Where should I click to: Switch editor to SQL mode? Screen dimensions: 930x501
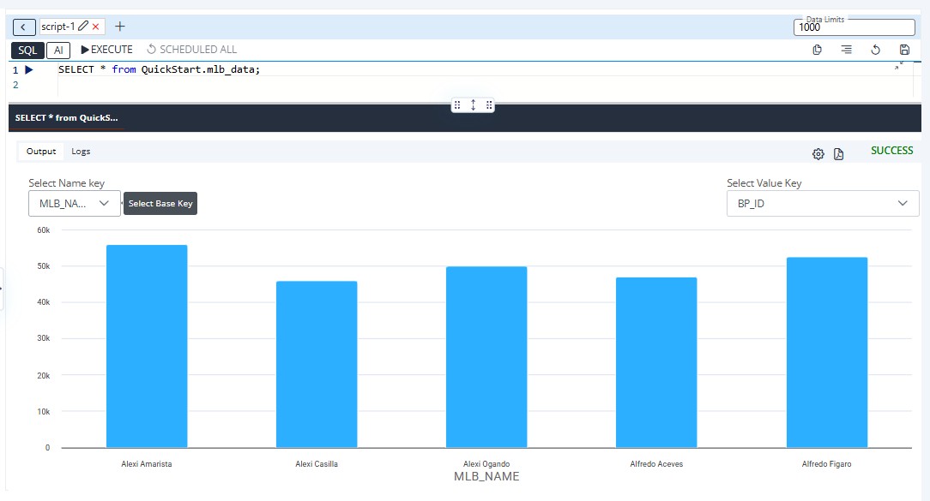pos(27,50)
